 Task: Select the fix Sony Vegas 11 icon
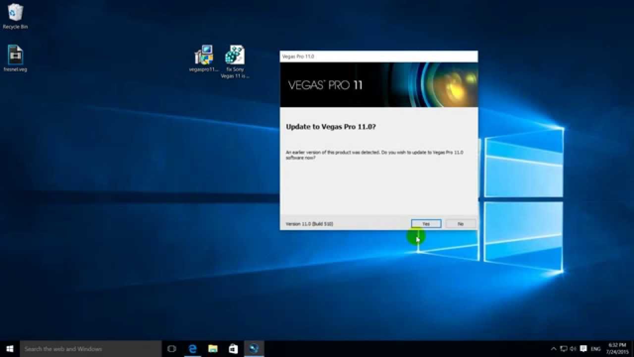pyautogui.click(x=235, y=62)
